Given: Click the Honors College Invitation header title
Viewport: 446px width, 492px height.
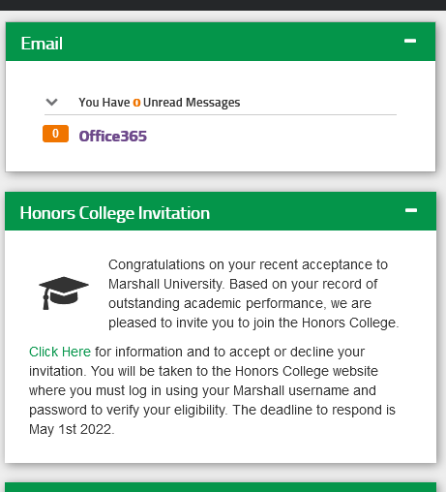Looking at the screenshot, I should point(115,213).
